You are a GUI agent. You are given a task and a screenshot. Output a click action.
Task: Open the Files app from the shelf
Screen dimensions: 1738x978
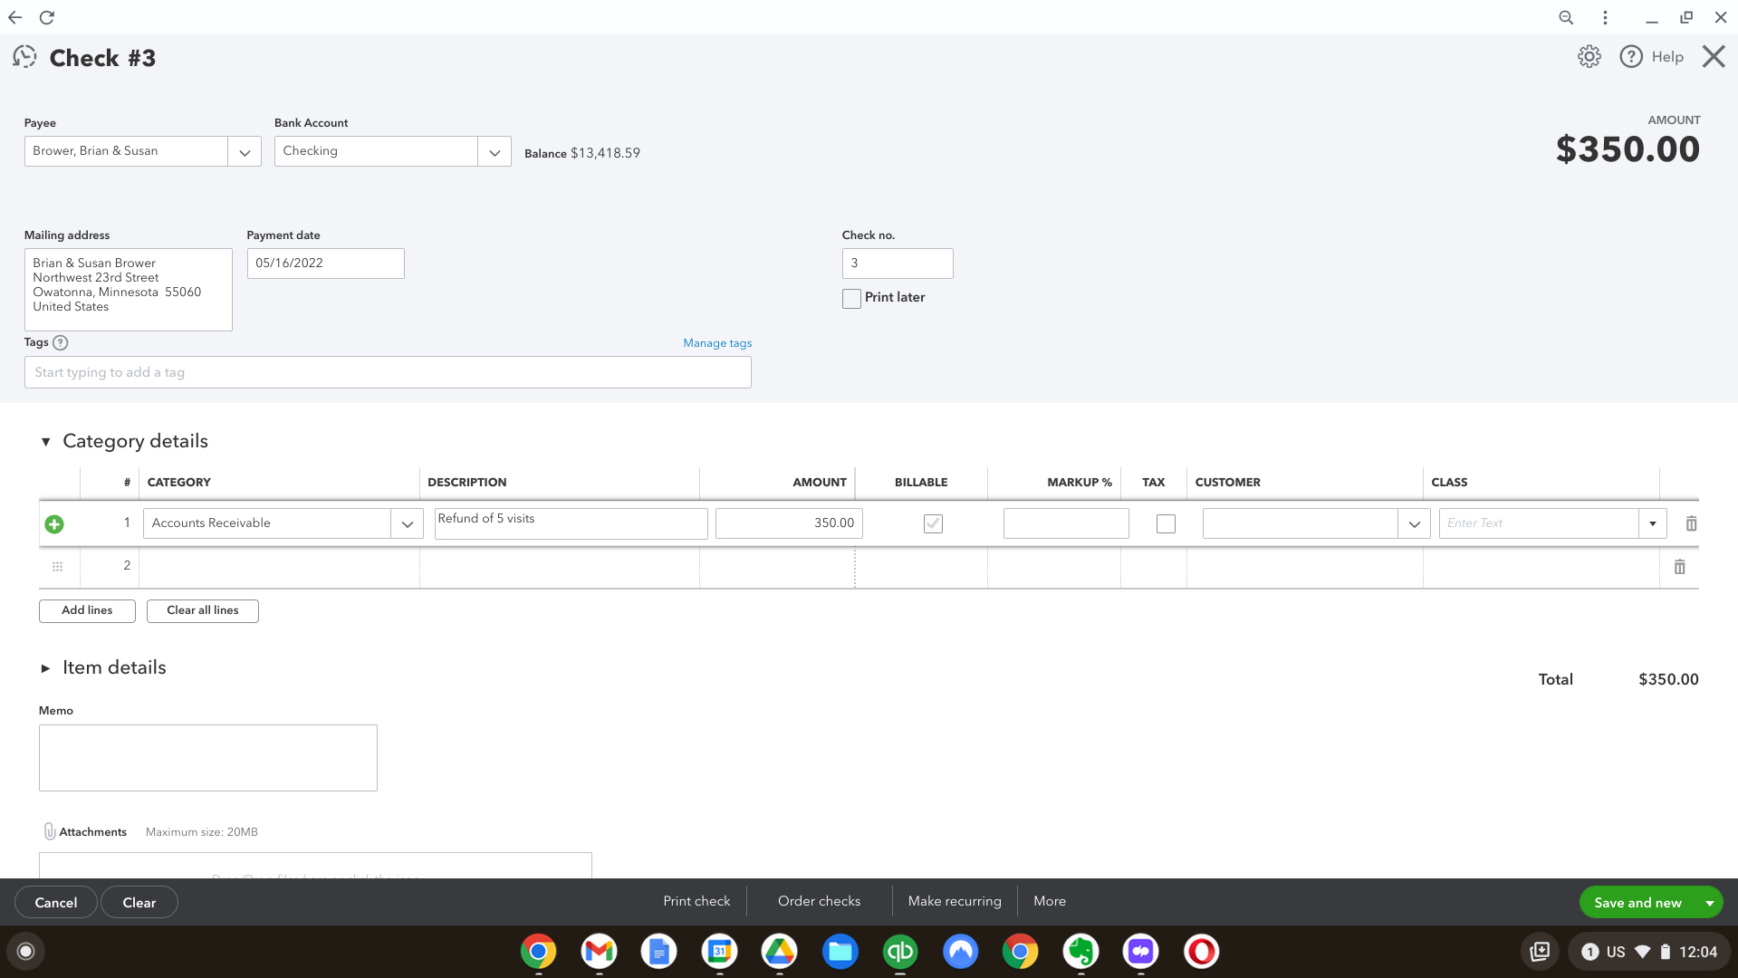point(840,951)
